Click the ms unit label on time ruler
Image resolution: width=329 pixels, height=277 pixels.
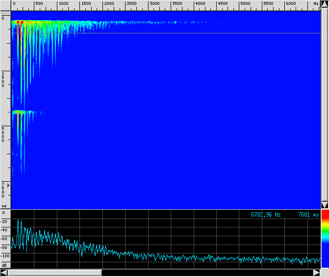[4, 206]
